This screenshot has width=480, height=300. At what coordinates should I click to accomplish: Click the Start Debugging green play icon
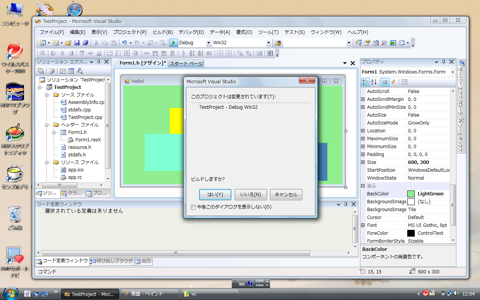pos(174,43)
